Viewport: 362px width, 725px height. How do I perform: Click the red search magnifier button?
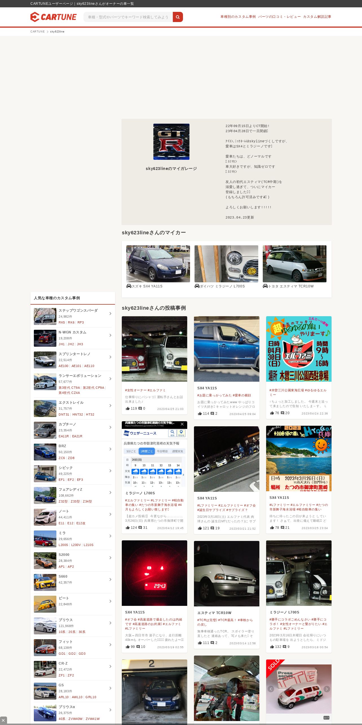tap(178, 17)
